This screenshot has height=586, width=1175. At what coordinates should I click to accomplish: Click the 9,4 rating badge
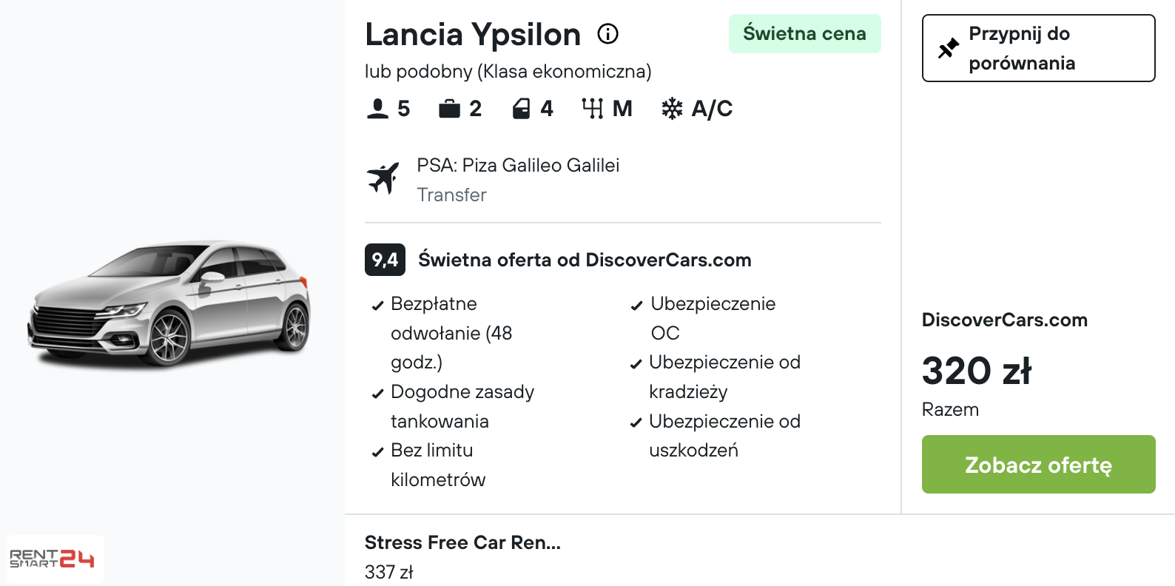385,260
